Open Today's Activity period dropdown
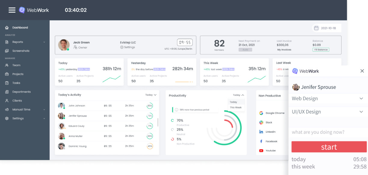The width and height of the screenshot is (368, 175). coord(151,95)
